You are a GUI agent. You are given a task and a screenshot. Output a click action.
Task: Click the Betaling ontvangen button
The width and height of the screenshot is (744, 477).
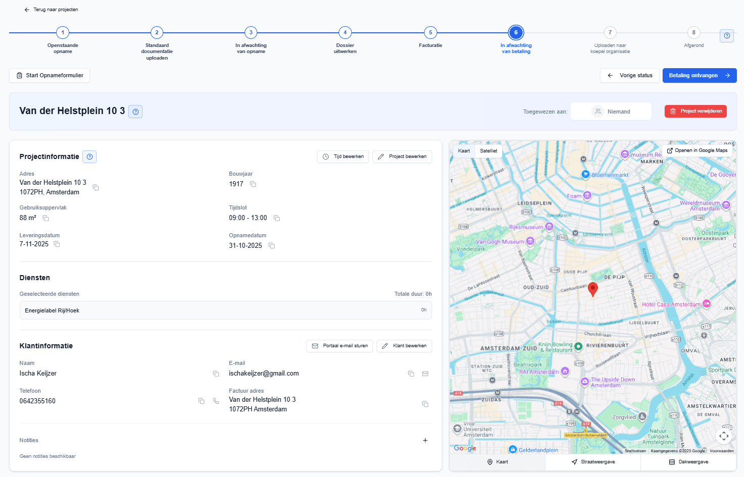(x=699, y=75)
